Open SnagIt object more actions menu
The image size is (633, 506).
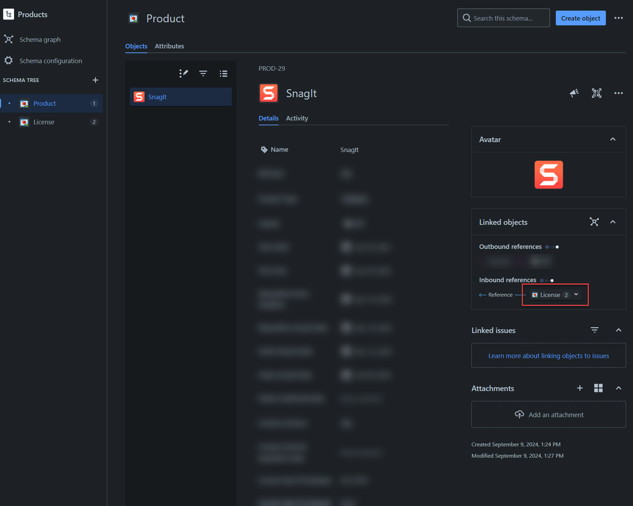tap(618, 93)
